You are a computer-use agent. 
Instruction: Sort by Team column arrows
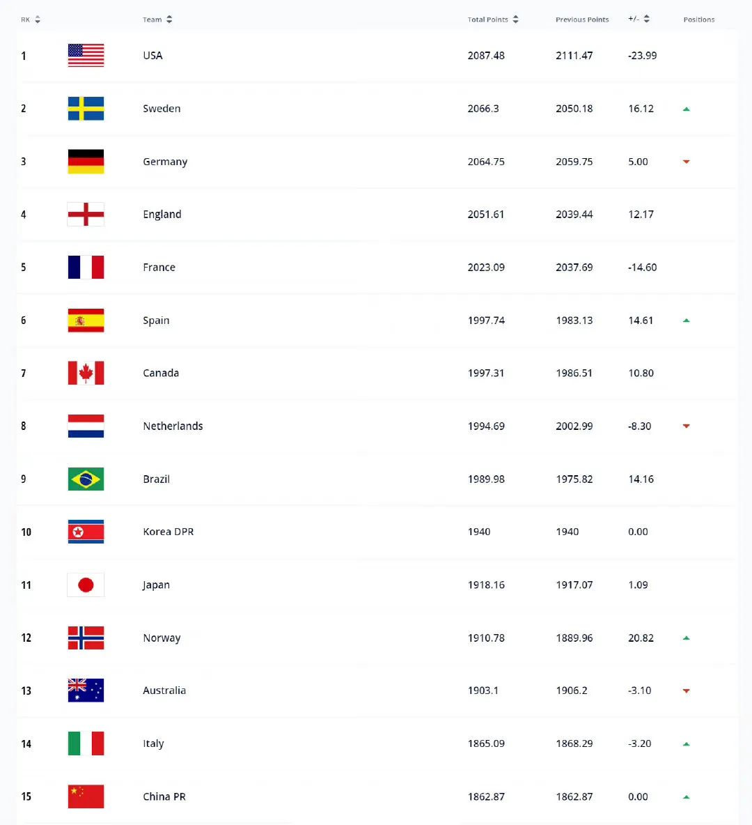coord(169,20)
